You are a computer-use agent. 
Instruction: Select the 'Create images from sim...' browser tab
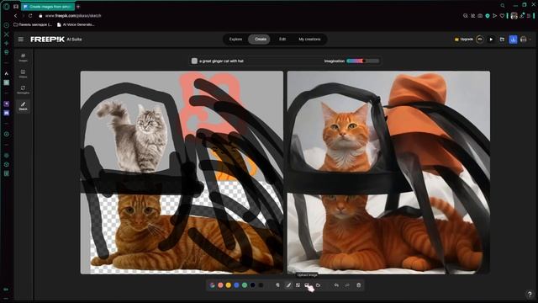(48, 7)
